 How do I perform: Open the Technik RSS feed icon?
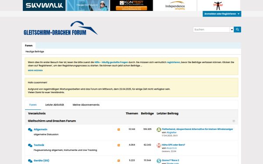pos(119,145)
